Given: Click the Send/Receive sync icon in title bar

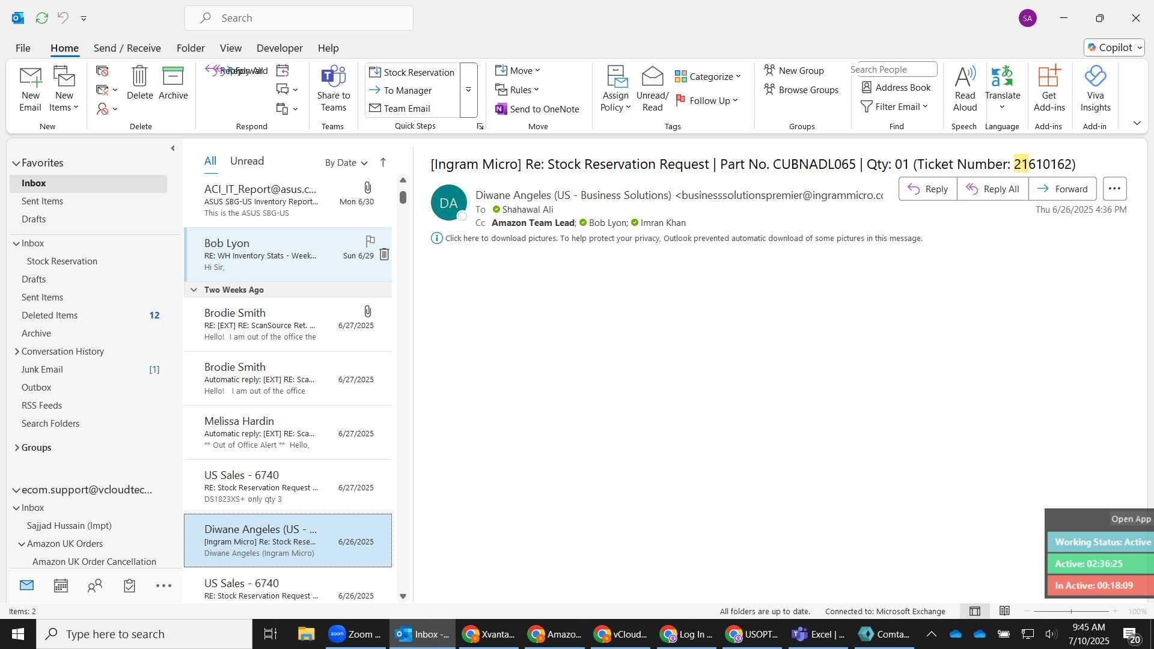Looking at the screenshot, I should click(41, 18).
